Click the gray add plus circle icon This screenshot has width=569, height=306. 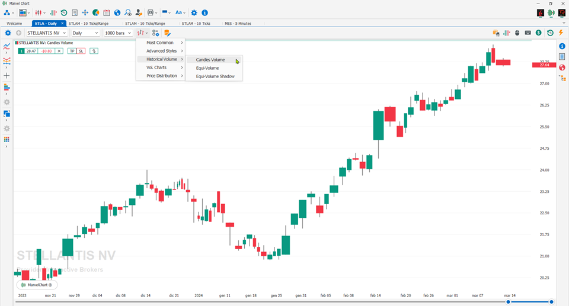(x=18, y=33)
